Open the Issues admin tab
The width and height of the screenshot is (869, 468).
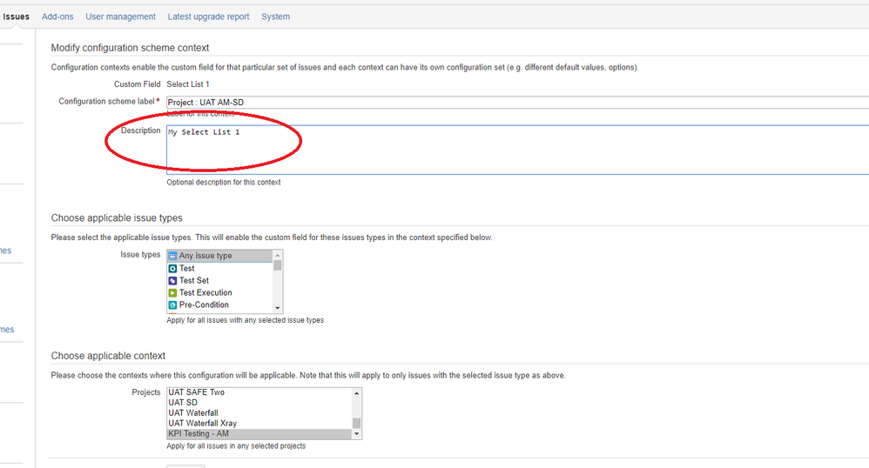click(x=16, y=17)
